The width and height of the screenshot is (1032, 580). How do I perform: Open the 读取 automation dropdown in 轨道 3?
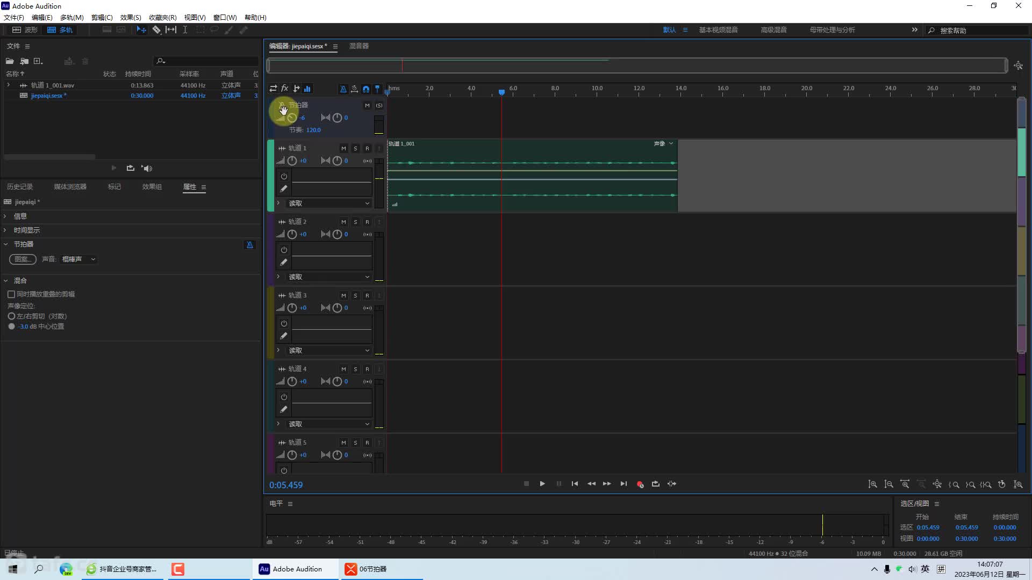pos(328,351)
